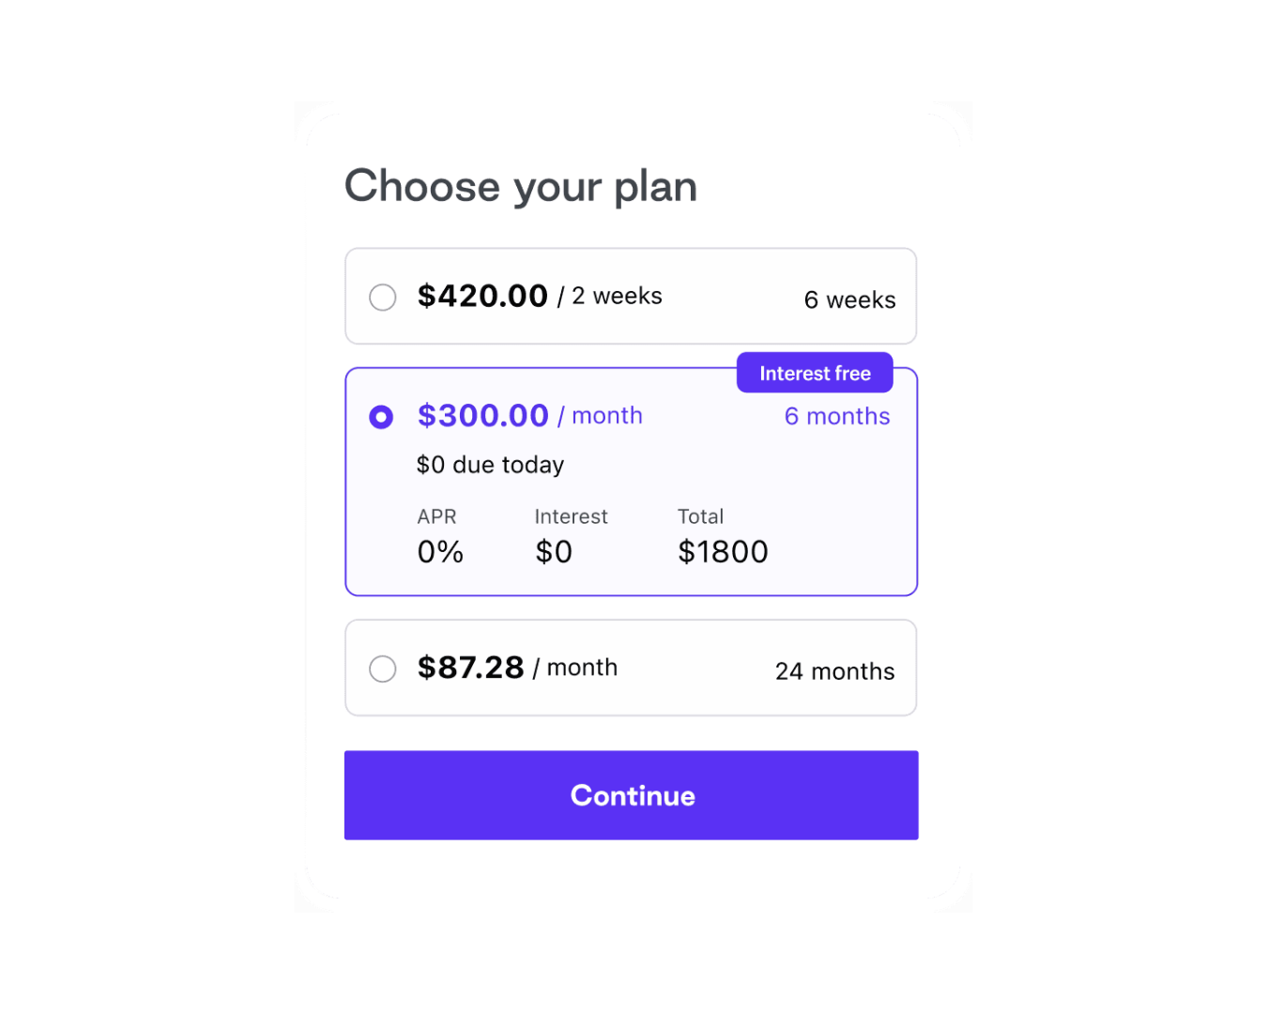Click the Interest $0 value
This screenshot has height=1014, width=1267.
click(x=554, y=552)
